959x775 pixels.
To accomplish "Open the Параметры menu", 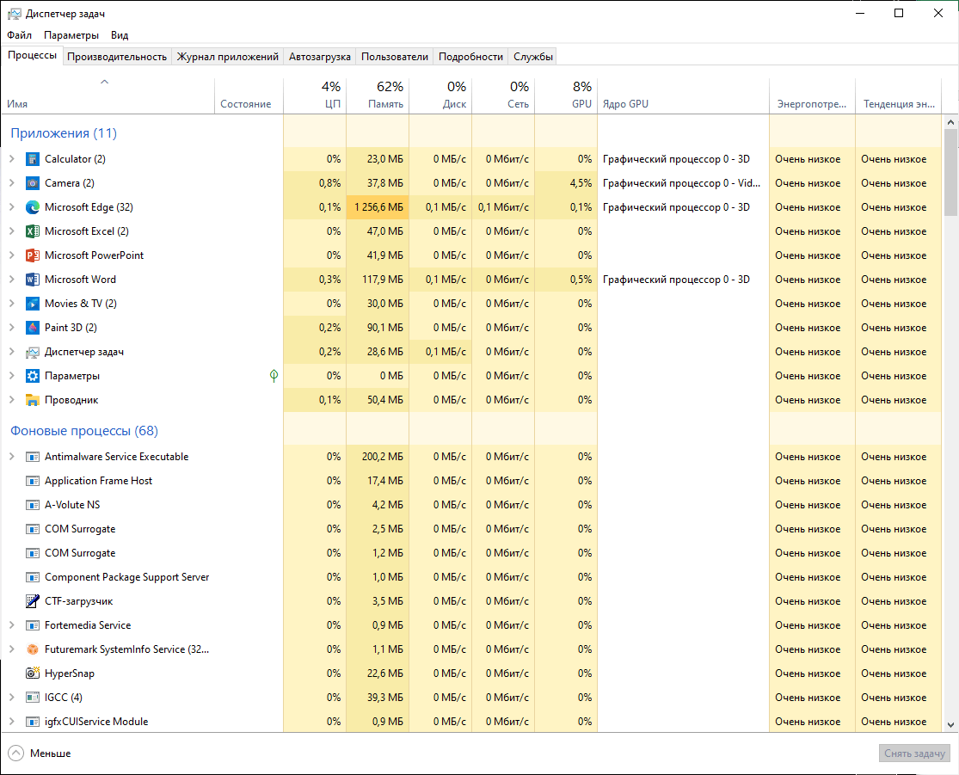I will (71, 35).
